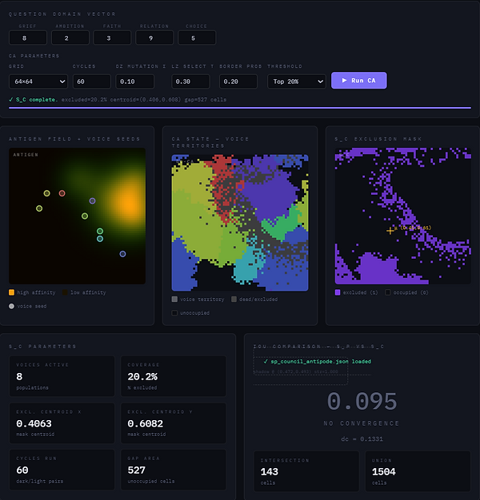Click the Cycles input field

92,81
